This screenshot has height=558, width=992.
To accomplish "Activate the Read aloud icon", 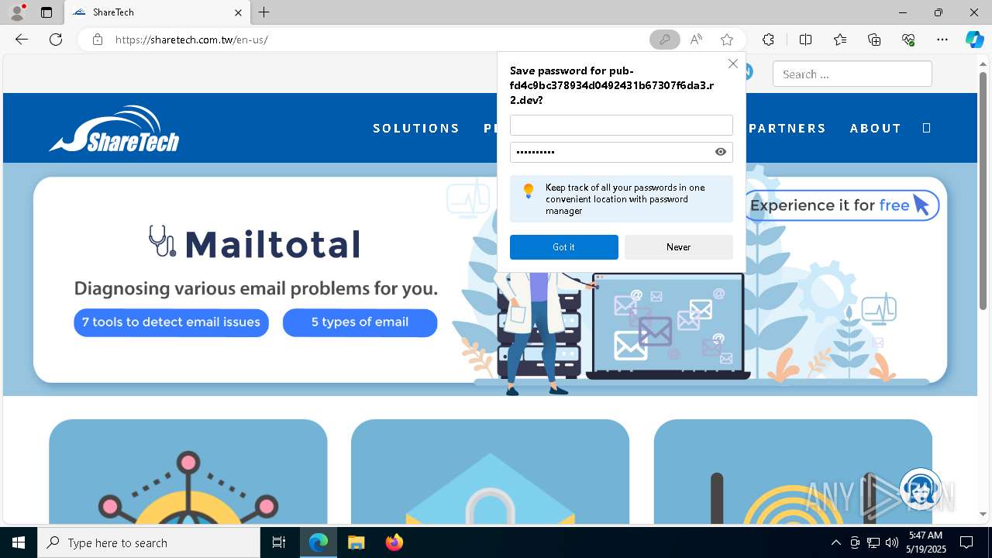I will tap(696, 40).
